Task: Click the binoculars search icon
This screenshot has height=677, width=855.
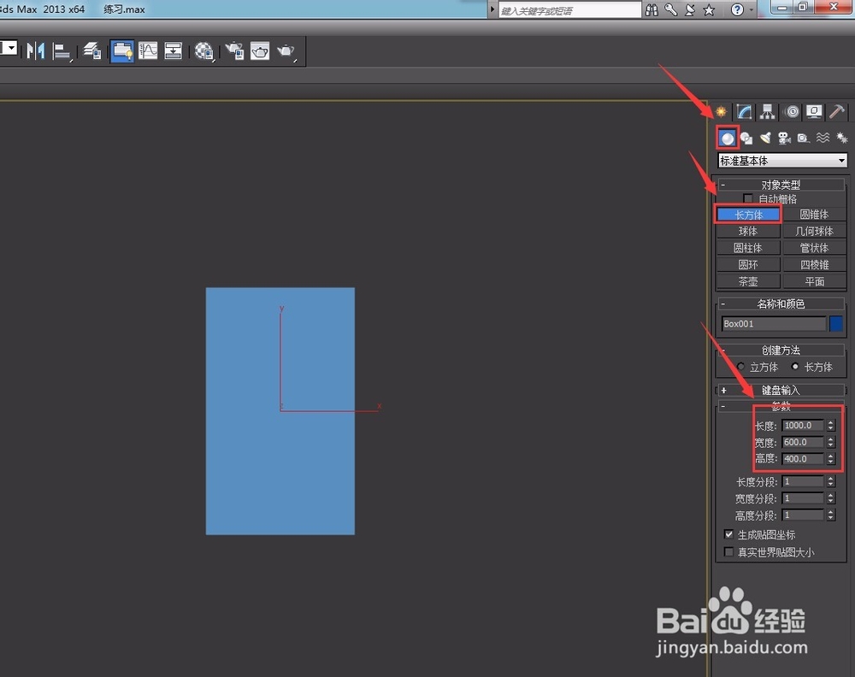Action: click(x=652, y=9)
